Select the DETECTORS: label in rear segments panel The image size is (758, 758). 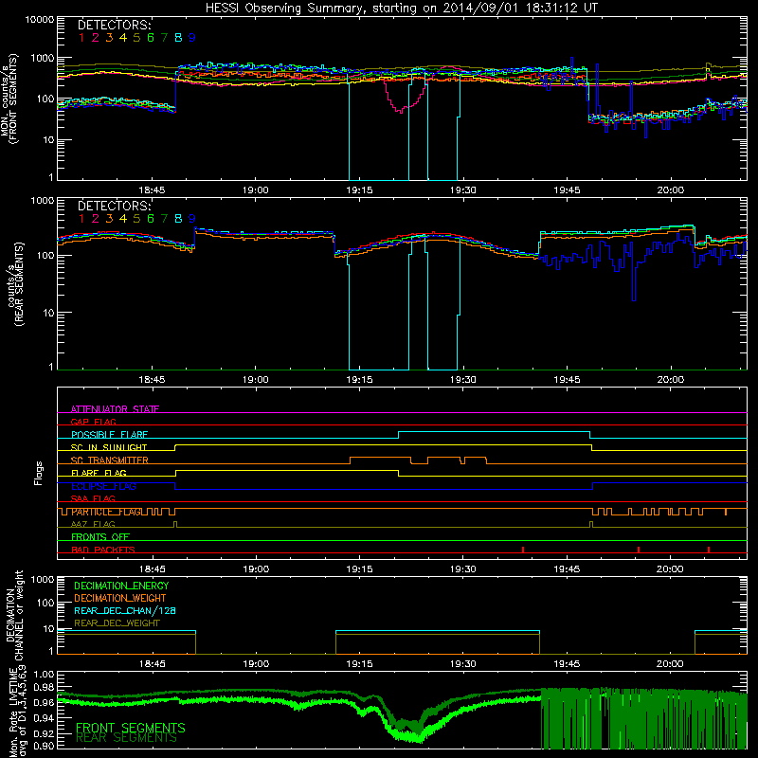point(115,206)
